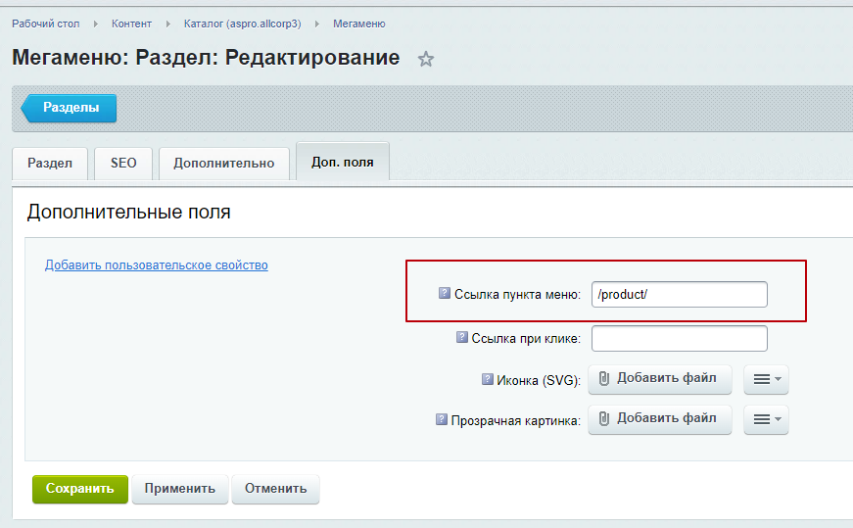Open file options menu for Иконка (SVG)
Image resolution: width=853 pixels, height=528 pixels.
pyautogui.click(x=766, y=379)
